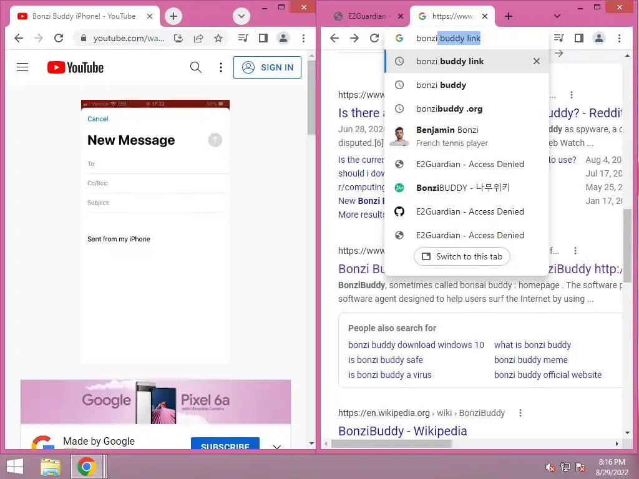Click Google page horizontal scrollbar
This screenshot has width=639, height=479.
(392, 443)
